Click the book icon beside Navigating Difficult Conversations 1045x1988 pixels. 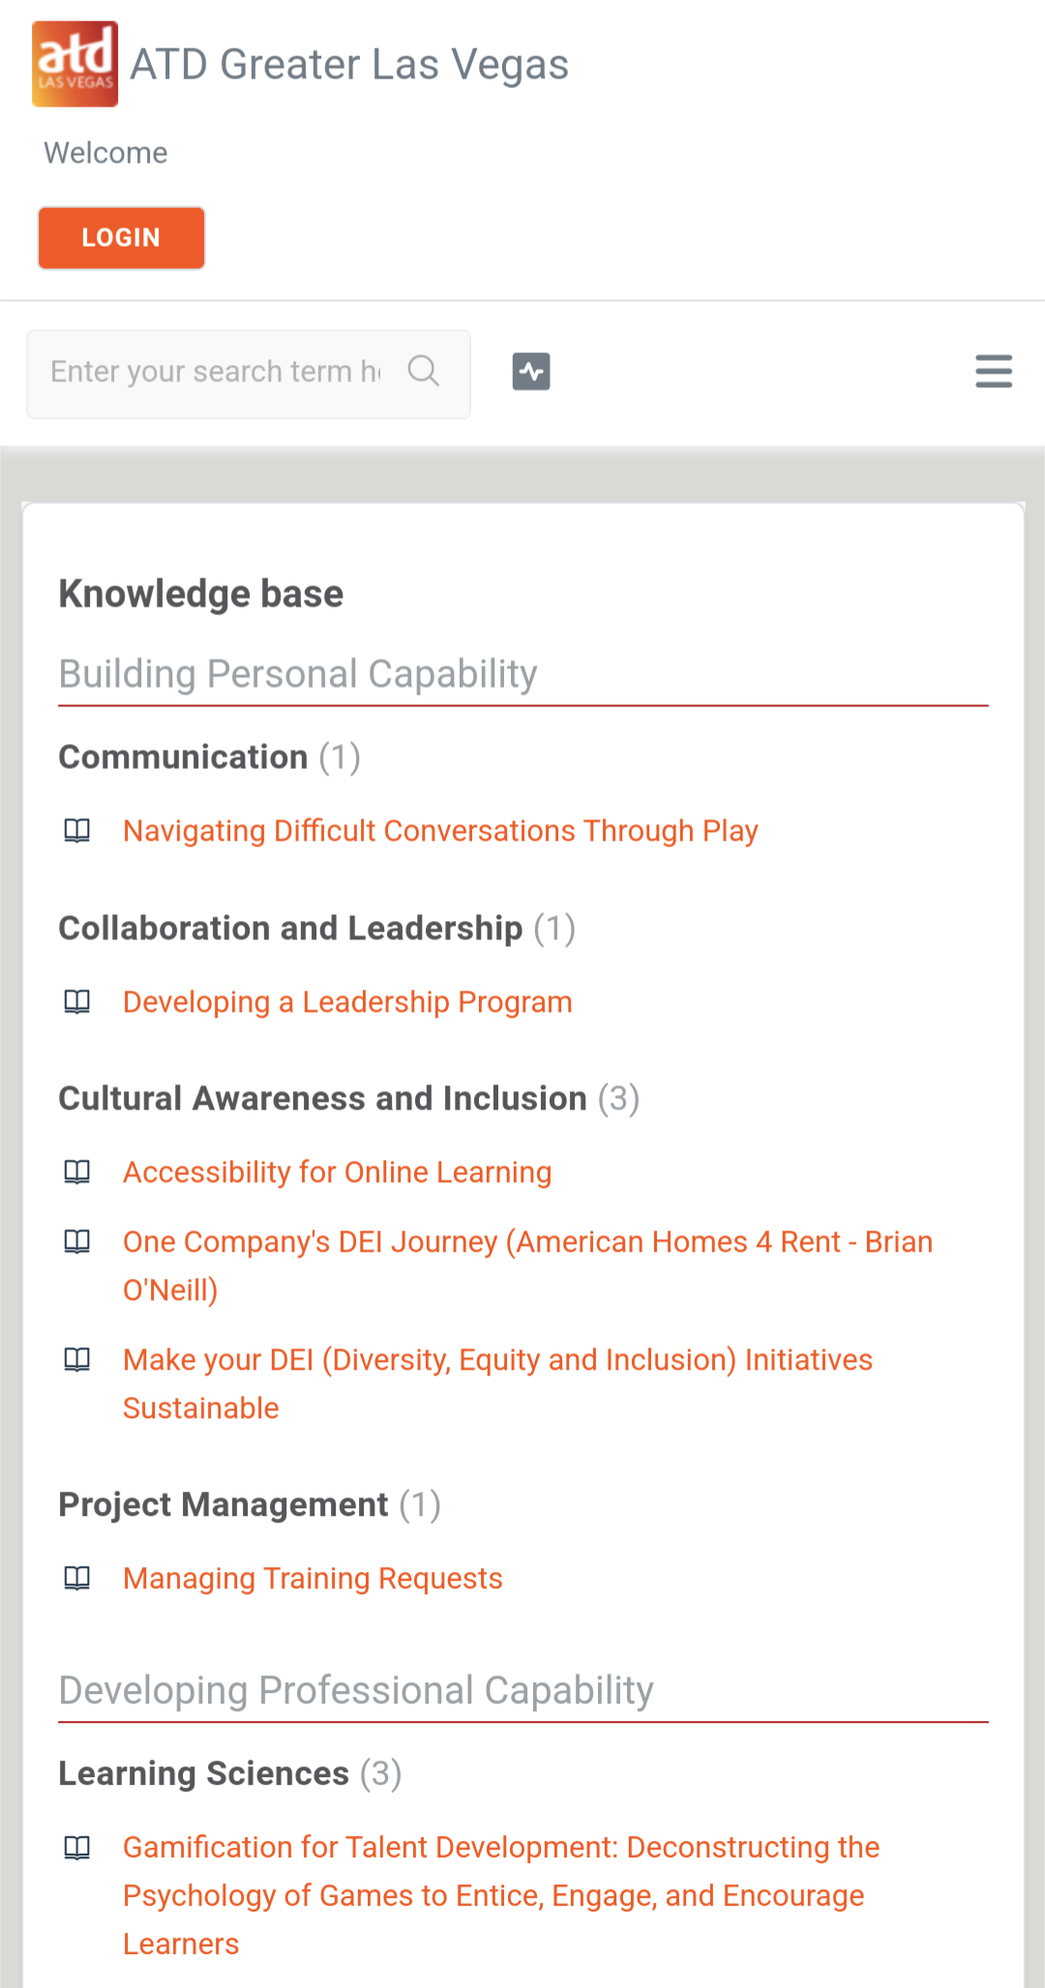click(77, 831)
